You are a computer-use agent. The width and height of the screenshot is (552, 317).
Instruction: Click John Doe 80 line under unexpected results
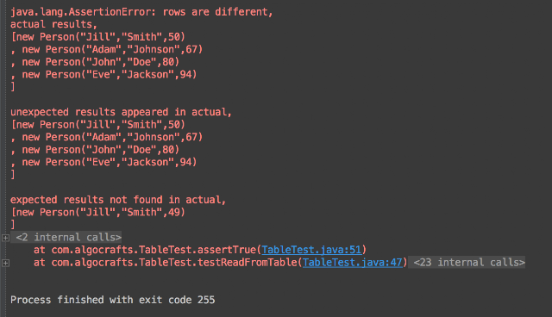[95, 150]
